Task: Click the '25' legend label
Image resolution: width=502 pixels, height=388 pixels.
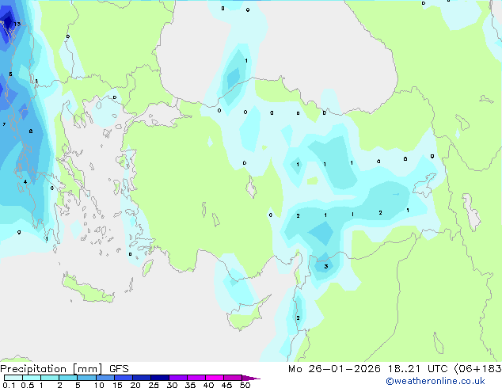Action: (154, 385)
